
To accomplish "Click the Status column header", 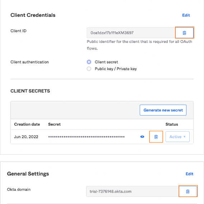I will pos(172,124).
